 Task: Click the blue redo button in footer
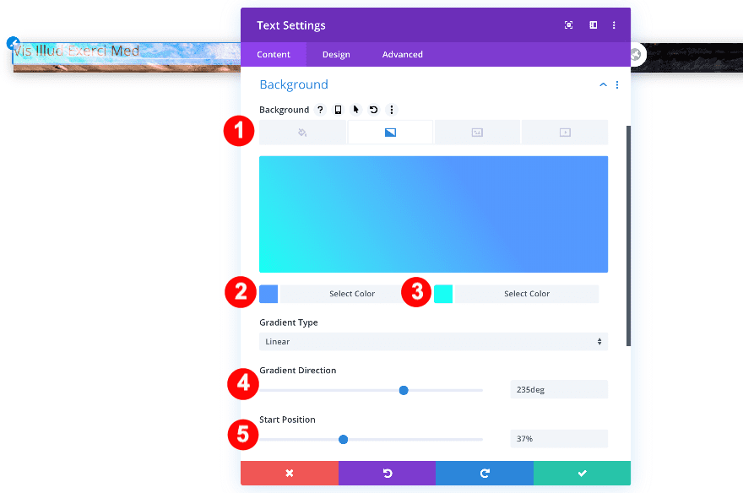[x=485, y=473]
